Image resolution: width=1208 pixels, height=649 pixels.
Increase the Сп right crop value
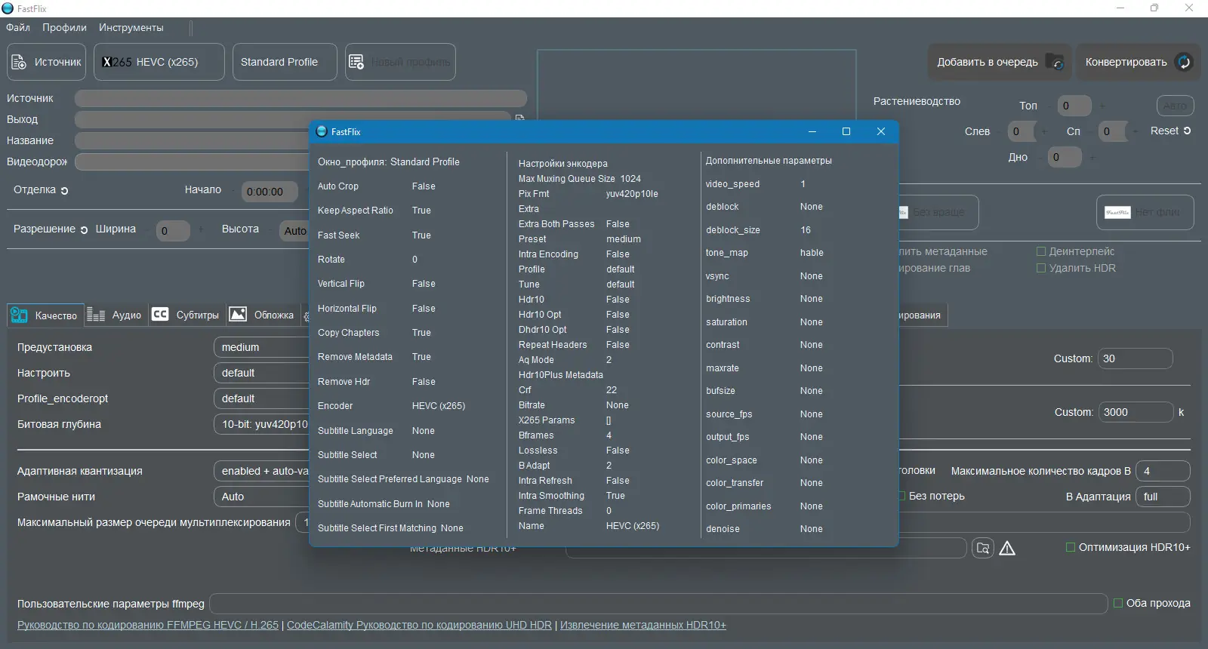tap(1135, 131)
